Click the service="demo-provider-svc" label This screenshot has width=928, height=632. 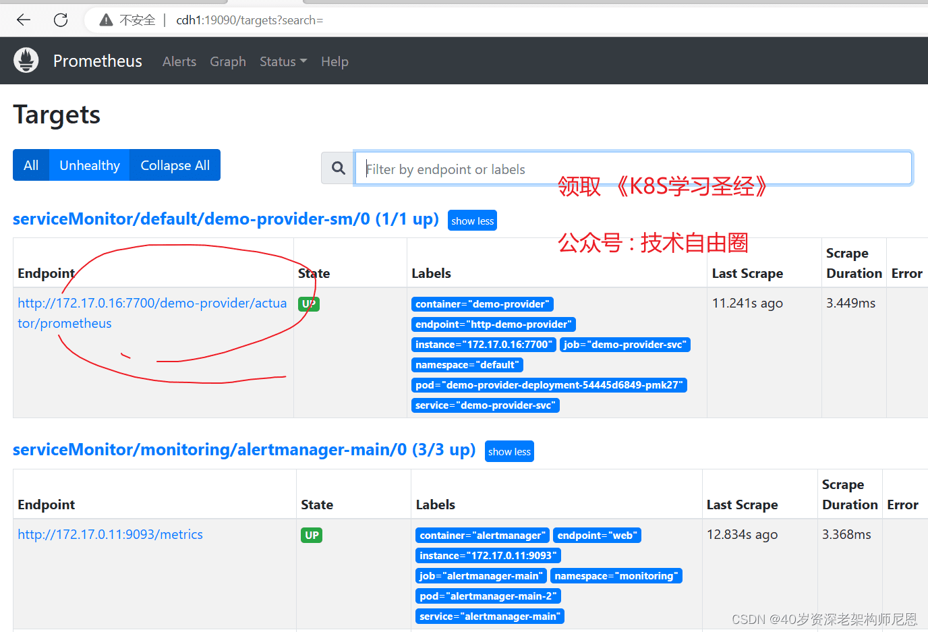coord(486,405)
